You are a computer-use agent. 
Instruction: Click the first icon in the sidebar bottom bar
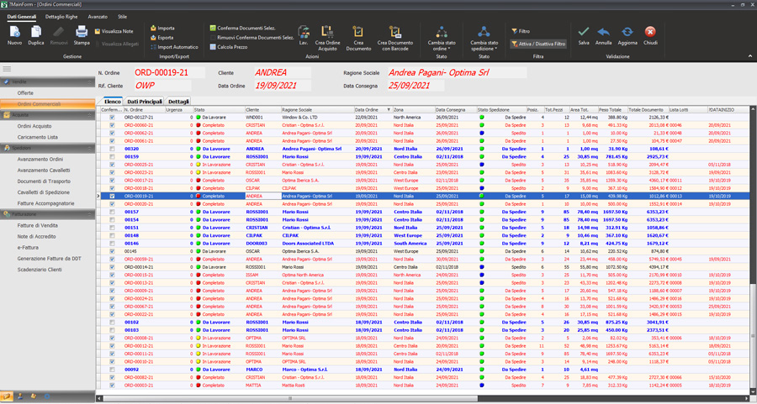click(x=8, y=396)
